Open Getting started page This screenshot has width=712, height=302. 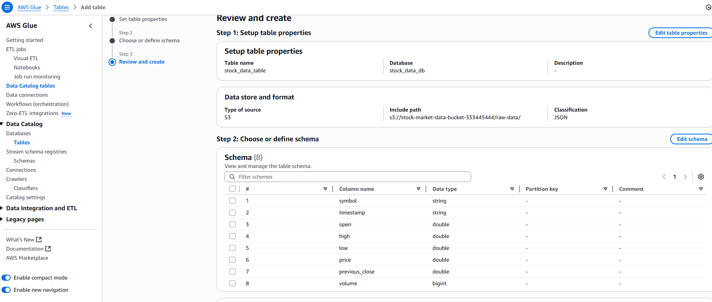coord(24,40)
